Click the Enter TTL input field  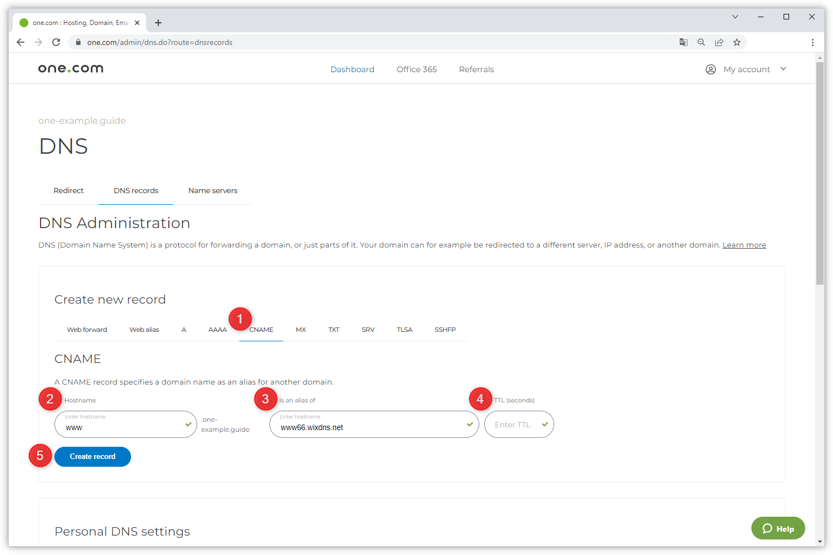point(514,425)
